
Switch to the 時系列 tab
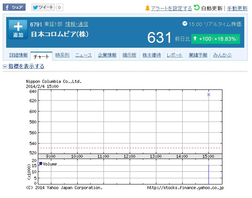pos(62,55)
